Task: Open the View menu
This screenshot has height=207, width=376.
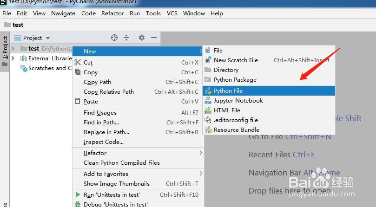Action: (x=39, y=13)
